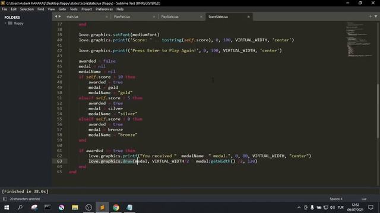This screenshot has height=213, width=380.
Task: Add a new tab with plus button
Action: tap(370, 17)
